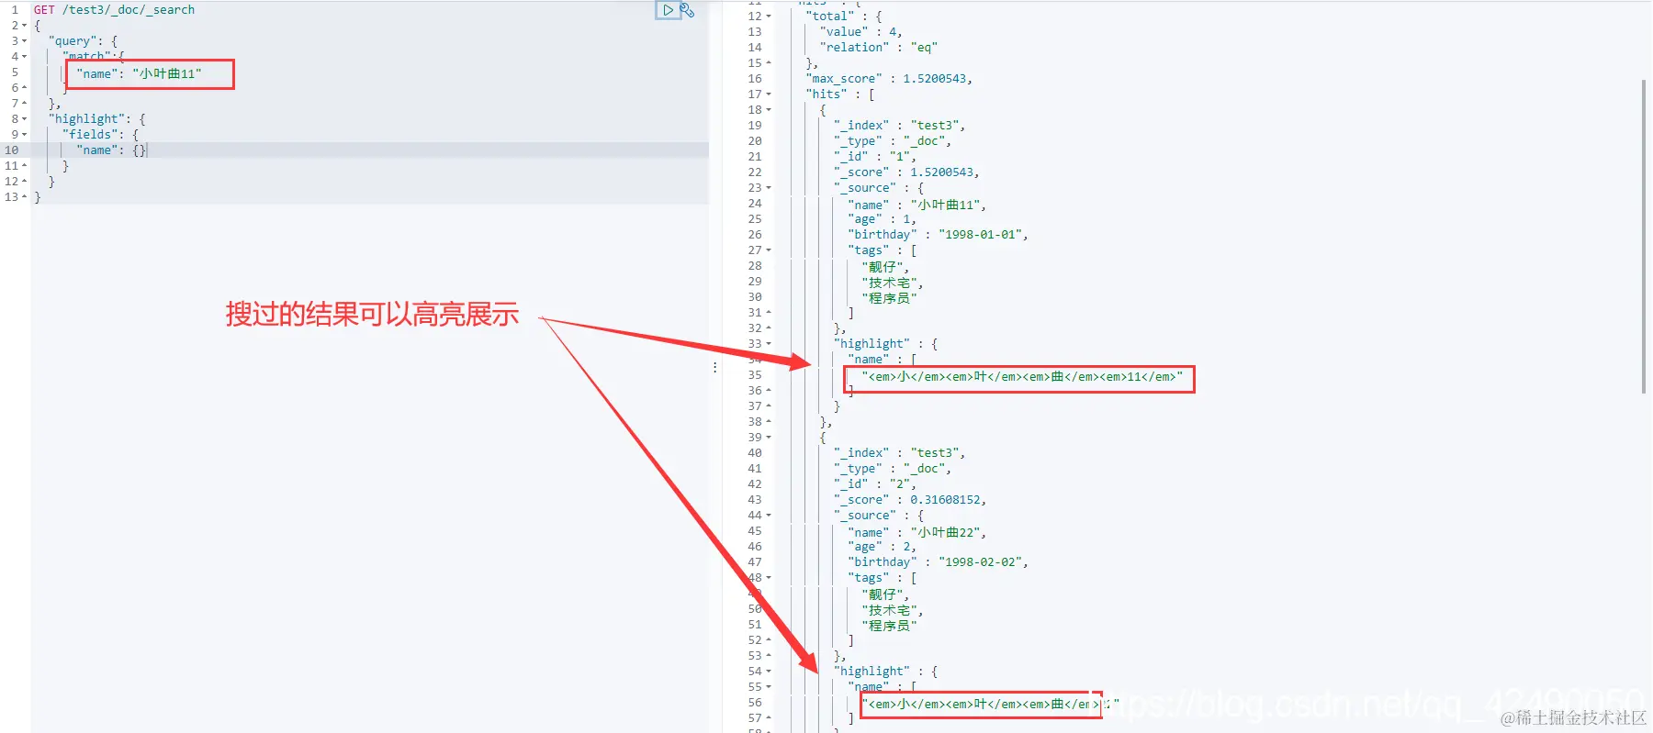This screenshot has height=733, width=1653.
Task: Click the "_score" : 0.31608152 line
Action: [x=910, y=500]
